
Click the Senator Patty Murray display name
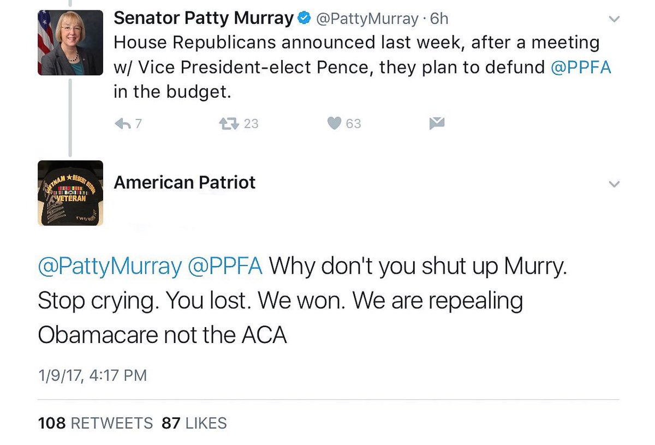tap(203, 19)
